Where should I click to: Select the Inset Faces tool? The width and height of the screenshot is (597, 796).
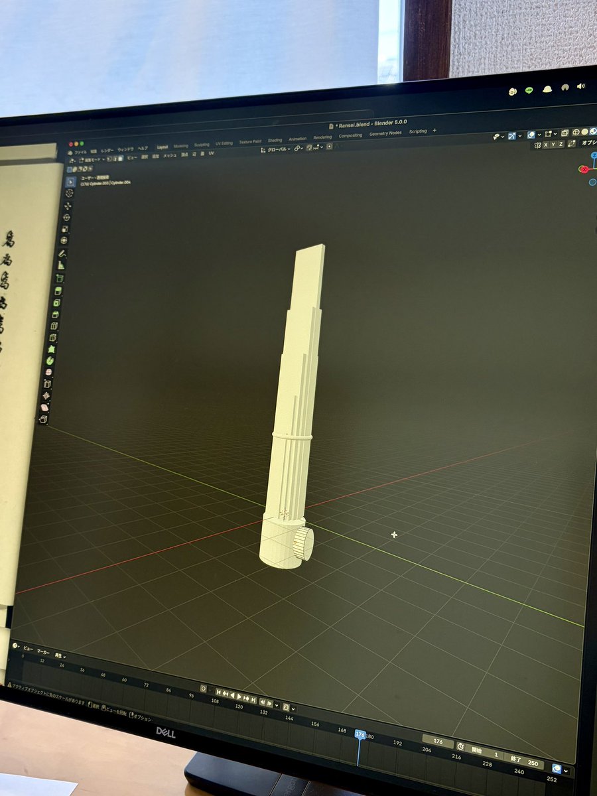[56, 302]
